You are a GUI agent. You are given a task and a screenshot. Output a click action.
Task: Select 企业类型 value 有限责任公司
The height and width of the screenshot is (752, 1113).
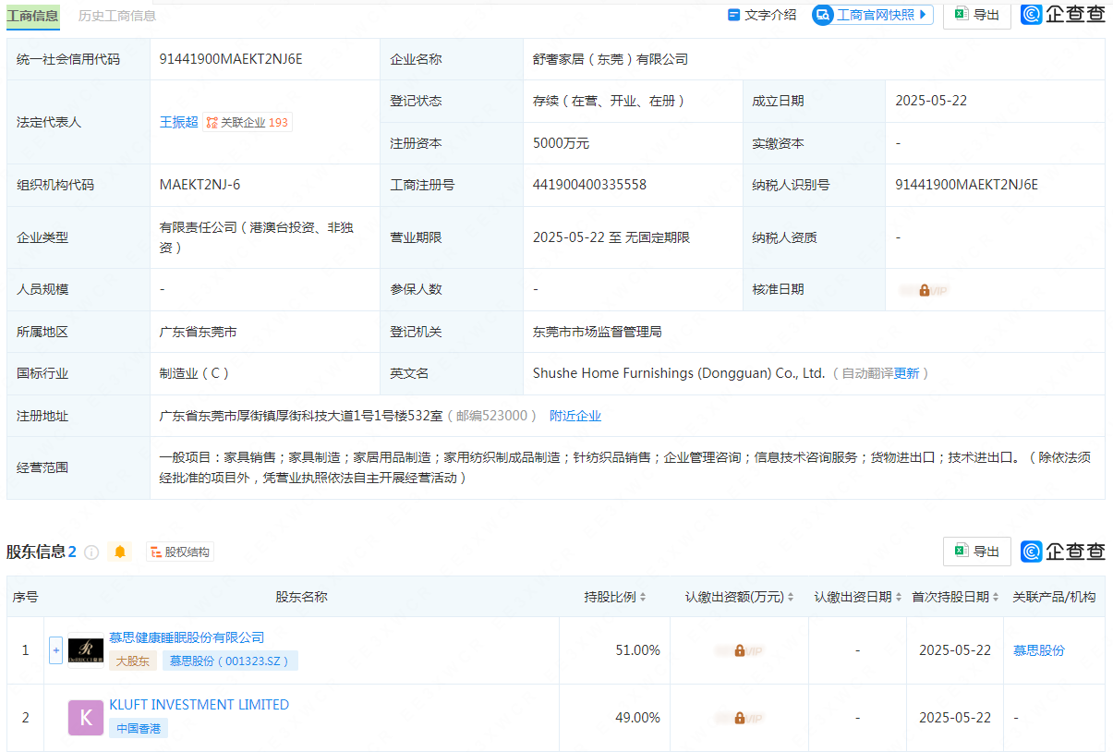[x=257, y=237]
